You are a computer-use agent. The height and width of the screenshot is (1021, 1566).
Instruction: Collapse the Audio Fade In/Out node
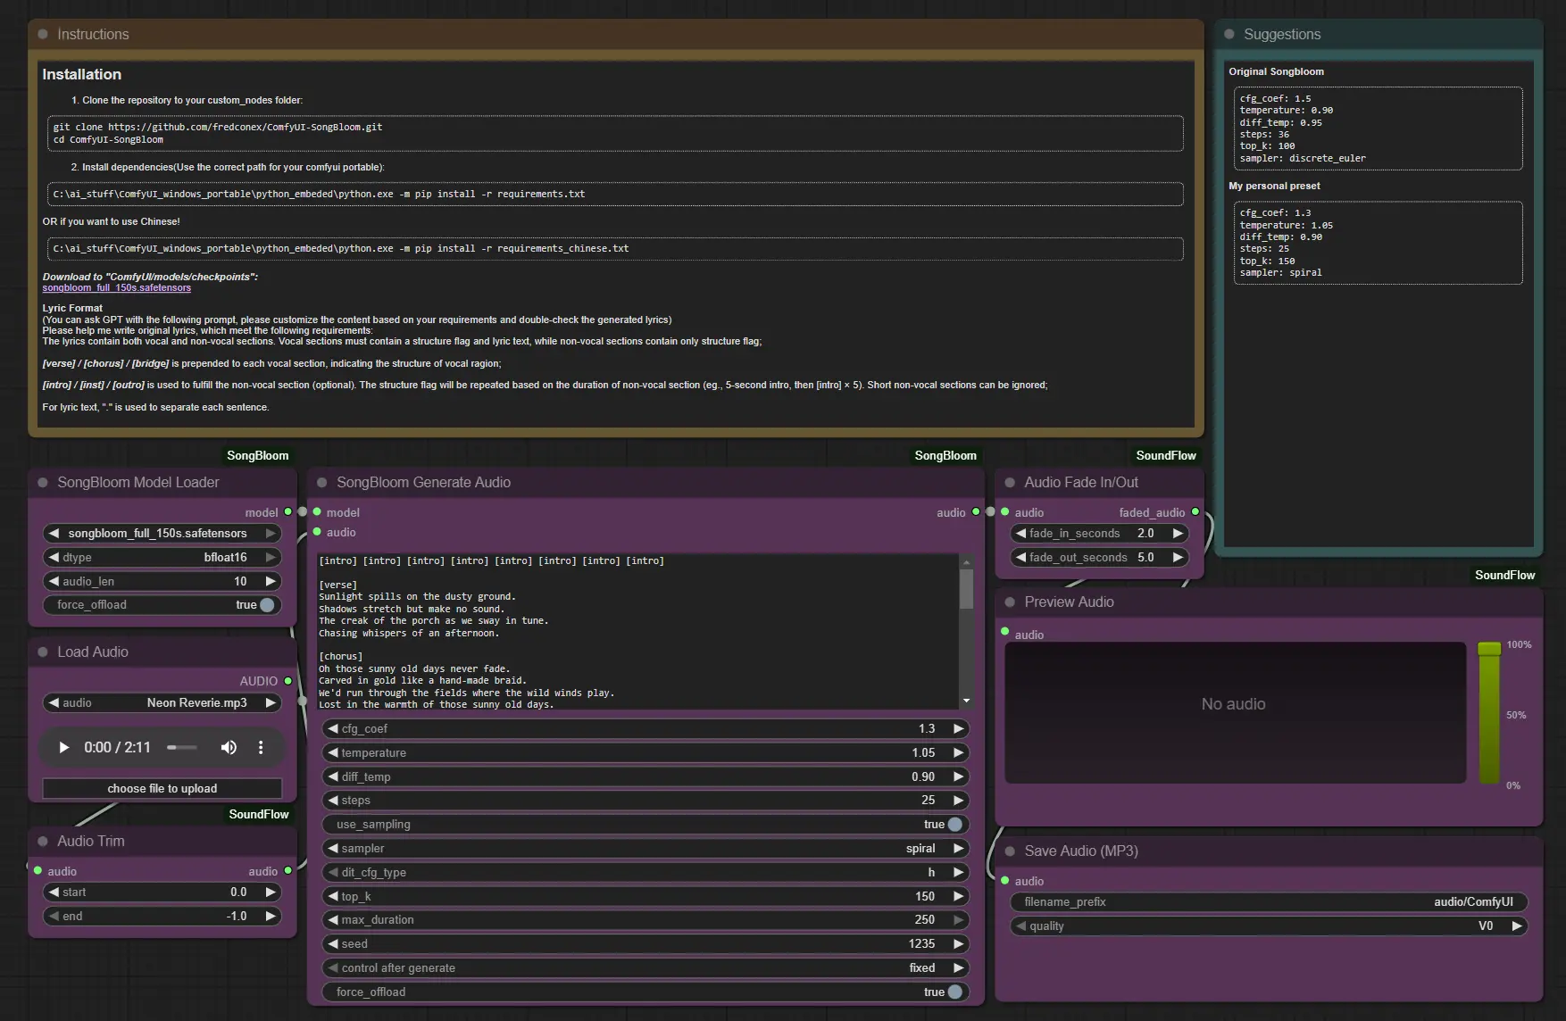pos(1010,483)
